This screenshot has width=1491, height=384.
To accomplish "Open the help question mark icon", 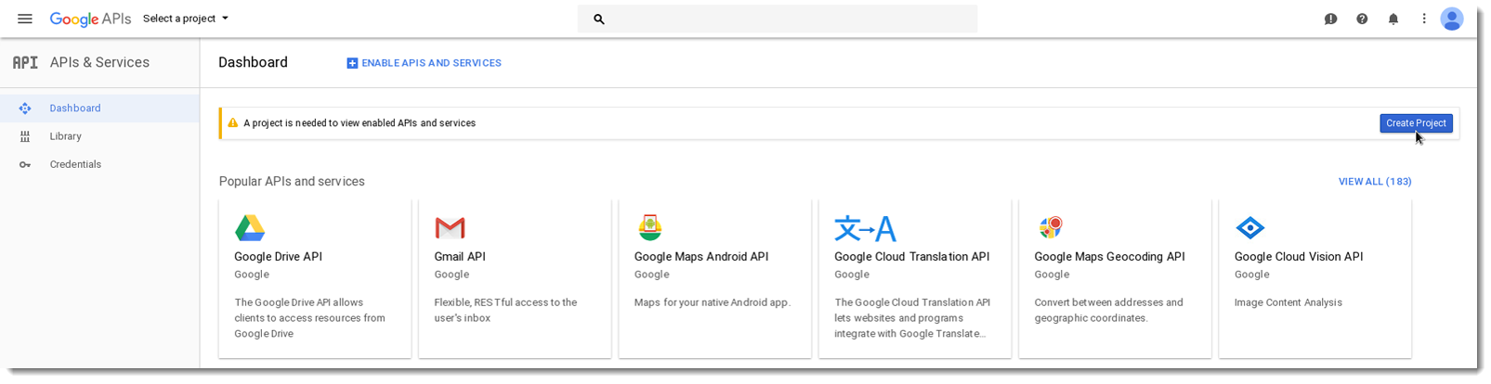I will (1362, 19).
